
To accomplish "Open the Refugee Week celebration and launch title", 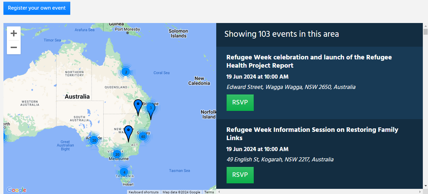I will (x=309, y=61).
